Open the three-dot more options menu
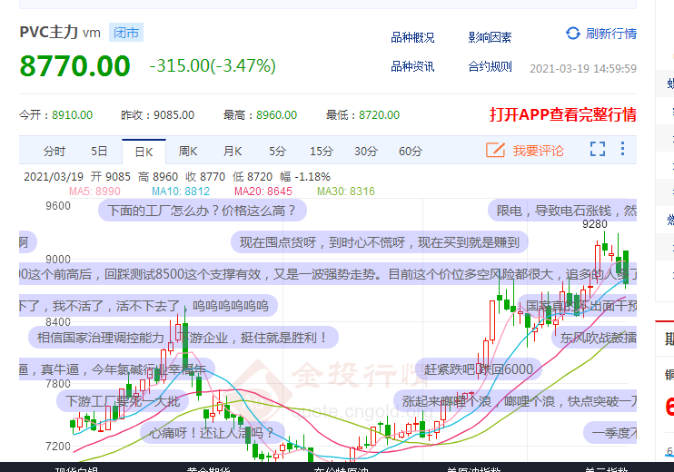 pos(622,149)
